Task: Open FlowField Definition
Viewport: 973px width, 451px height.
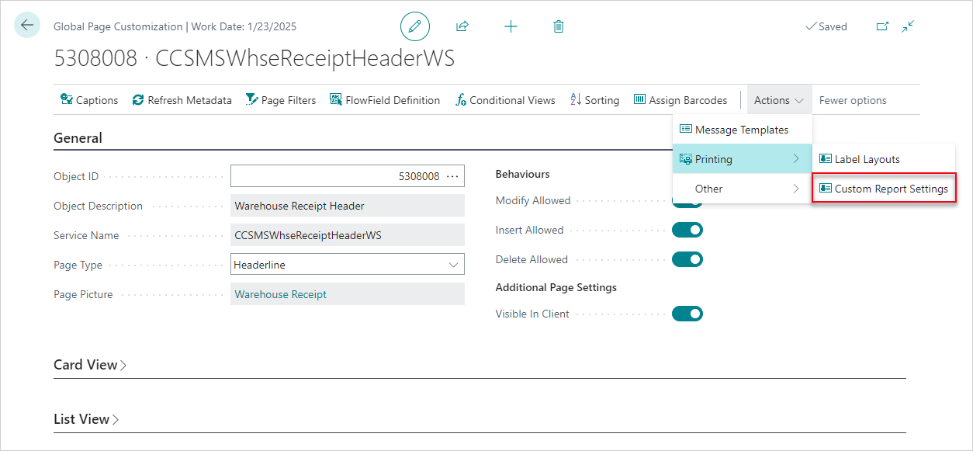Action: pyautogui.click(x=385, y=99)
